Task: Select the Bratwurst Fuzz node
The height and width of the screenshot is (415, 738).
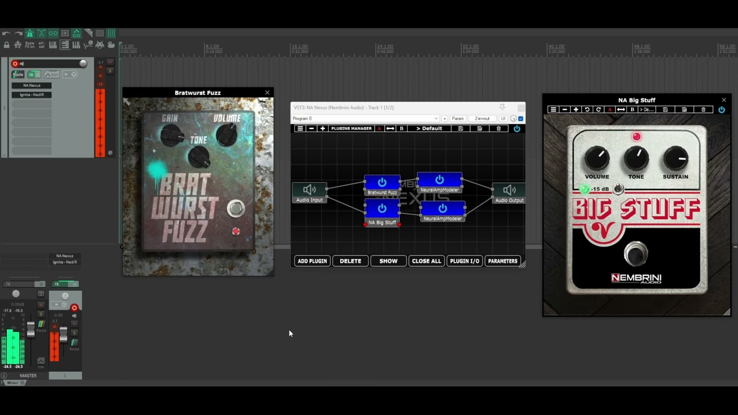Action: (x=382, y=186)
